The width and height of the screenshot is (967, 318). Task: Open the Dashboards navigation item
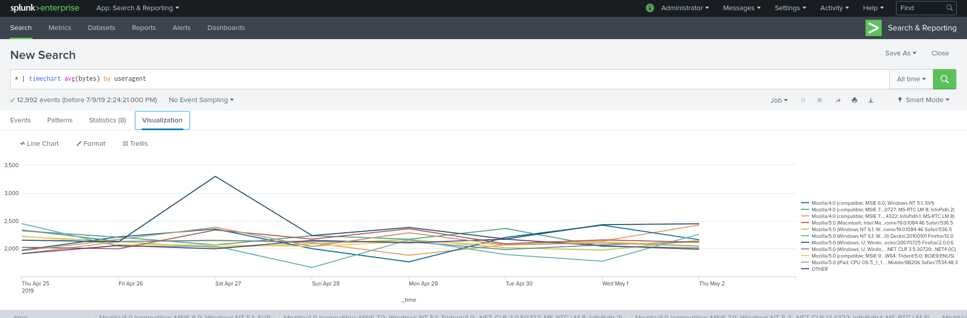[x=226, y=28]
